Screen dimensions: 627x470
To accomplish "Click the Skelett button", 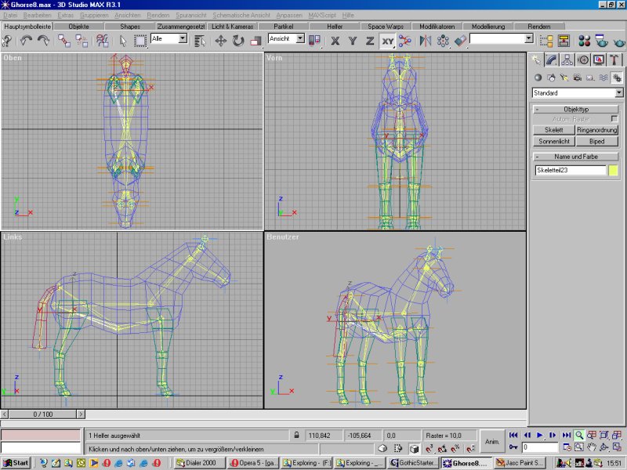I will [x=553, y=130].
